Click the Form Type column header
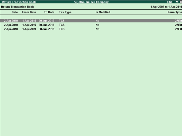 tap(175, 12)
